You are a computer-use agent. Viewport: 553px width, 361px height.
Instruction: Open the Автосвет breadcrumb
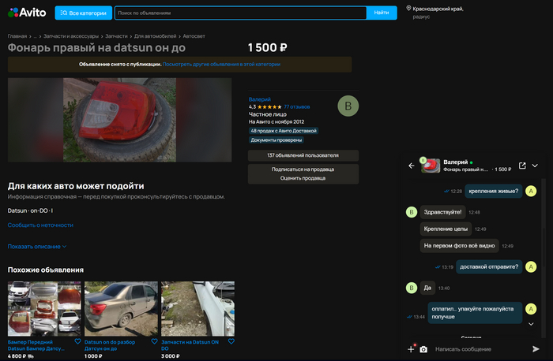coord(194,36)
